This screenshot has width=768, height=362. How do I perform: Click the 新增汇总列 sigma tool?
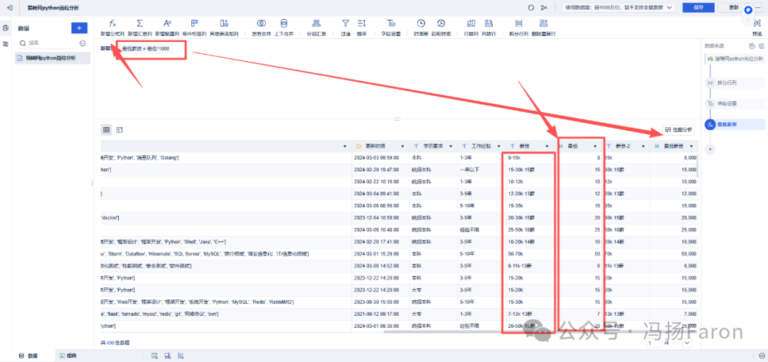click(x=140, y=28)
